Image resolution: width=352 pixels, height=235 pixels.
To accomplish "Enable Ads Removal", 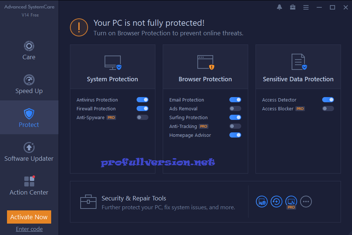I will click(235, 108).
